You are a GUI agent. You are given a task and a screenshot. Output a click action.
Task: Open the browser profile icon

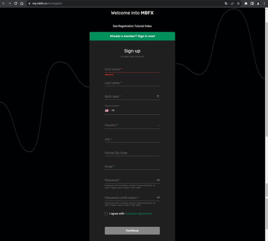tap(258, 3)
